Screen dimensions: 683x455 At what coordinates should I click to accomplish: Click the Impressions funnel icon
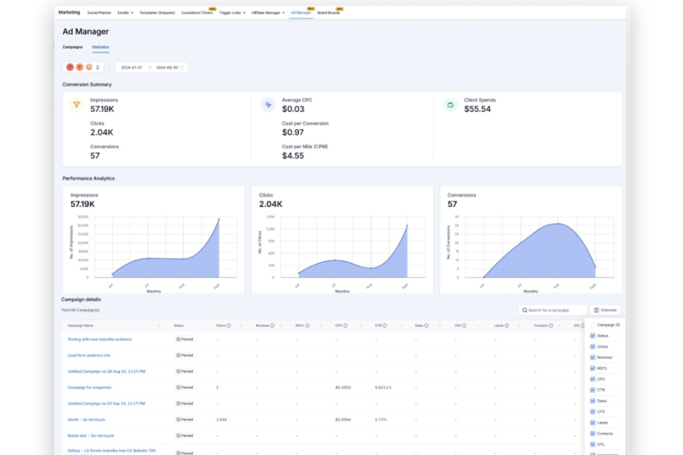[x=76, y=105]
